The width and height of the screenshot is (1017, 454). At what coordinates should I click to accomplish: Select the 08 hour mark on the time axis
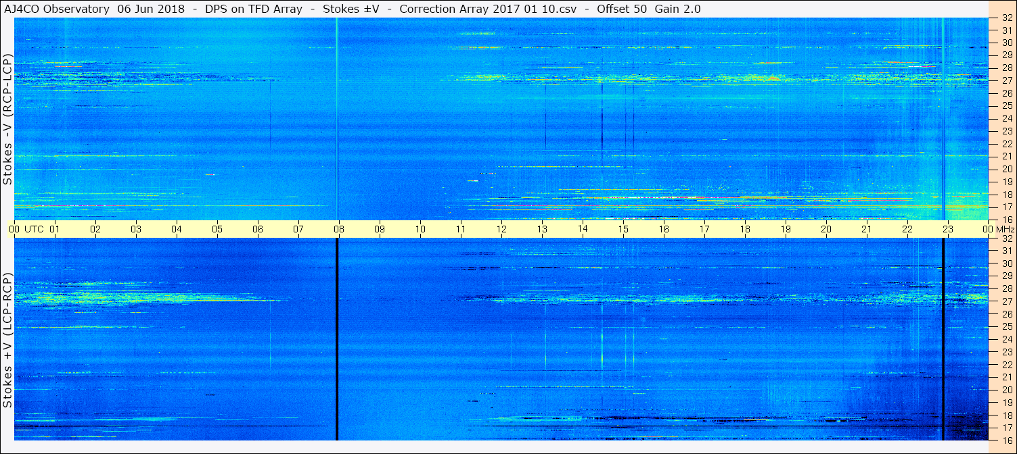[x=339, y=229]
